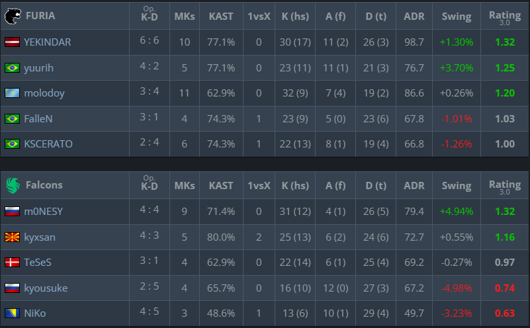Sort Falcons table by KAST column
This screenshot has height=328, width=530.
tap(221, 185)
